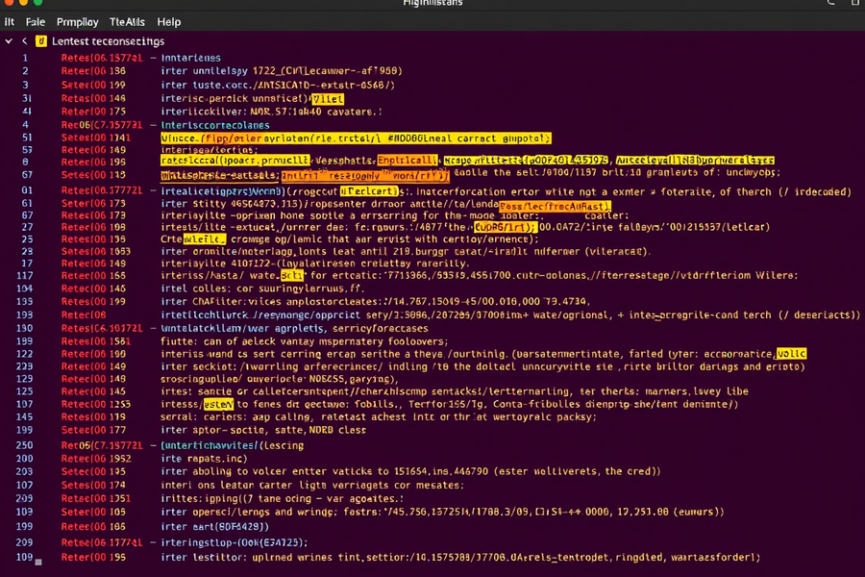The image size is (865, 577).
Task: Click the 'irter aart(80F4429))' log entry
Action: (x=215, y=527)
